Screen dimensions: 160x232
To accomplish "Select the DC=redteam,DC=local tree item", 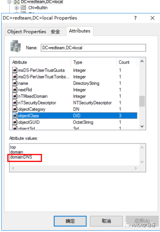I will 42,2.
